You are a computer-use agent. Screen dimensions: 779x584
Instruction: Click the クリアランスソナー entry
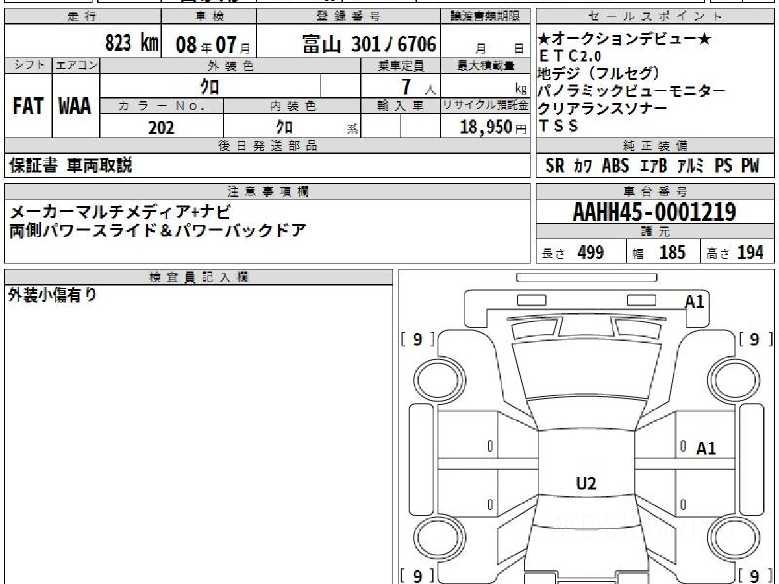(x=602, y=108)
